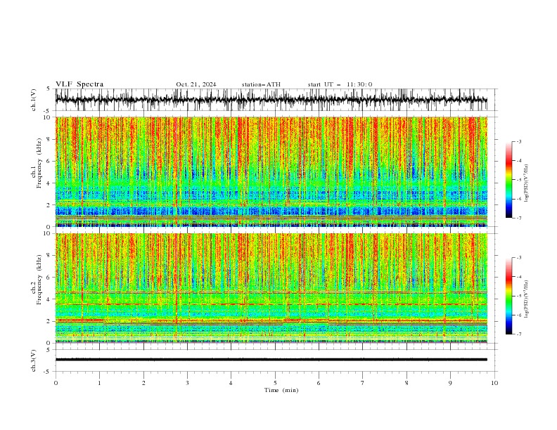Click the time axis tick label "7"
The image size is (557, 430).
click(363, 383)
